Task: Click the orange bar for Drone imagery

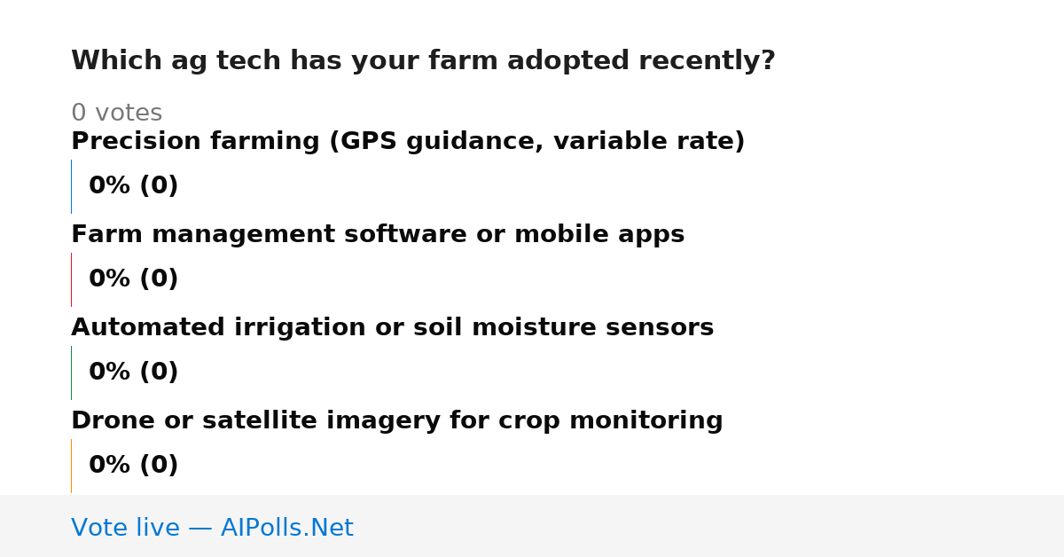Action: coord(71,466)
